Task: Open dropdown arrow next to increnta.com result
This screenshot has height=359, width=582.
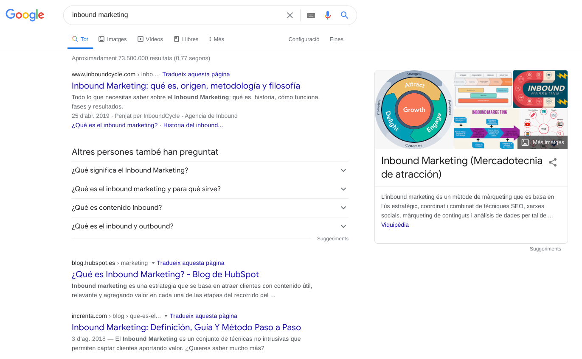Action: pos(166,316)
